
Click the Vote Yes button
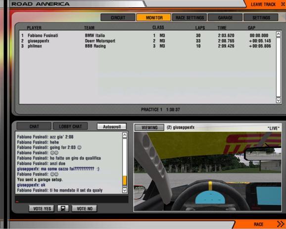pyautogui.click(x=42, y=209)
